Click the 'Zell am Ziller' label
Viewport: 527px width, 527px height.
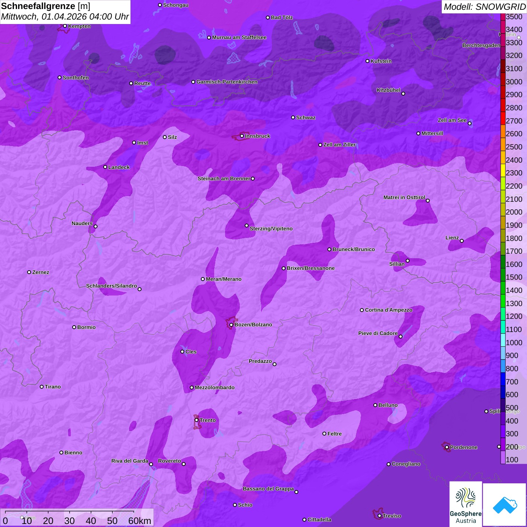[339, 145]
